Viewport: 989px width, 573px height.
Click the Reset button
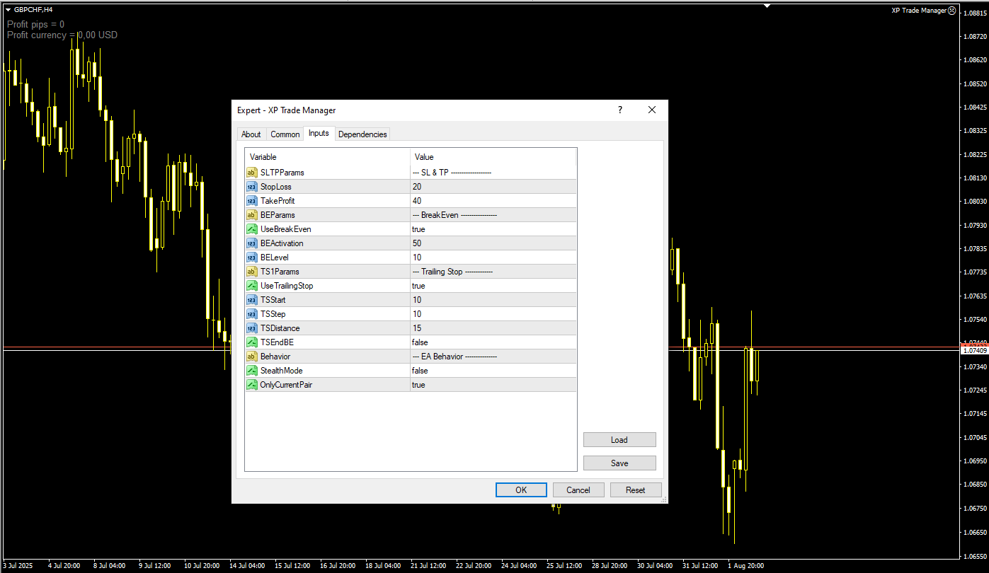tap(635, 490)
